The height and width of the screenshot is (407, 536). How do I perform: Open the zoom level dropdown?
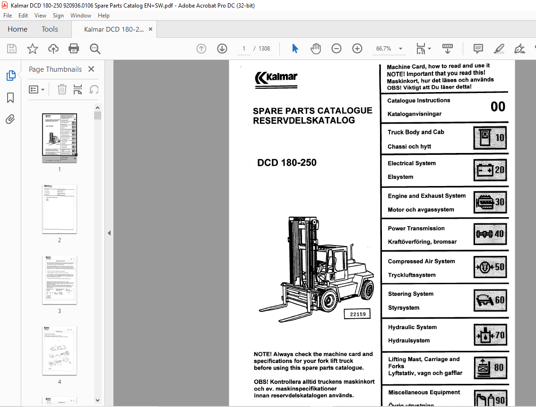[x=401, y=49]
